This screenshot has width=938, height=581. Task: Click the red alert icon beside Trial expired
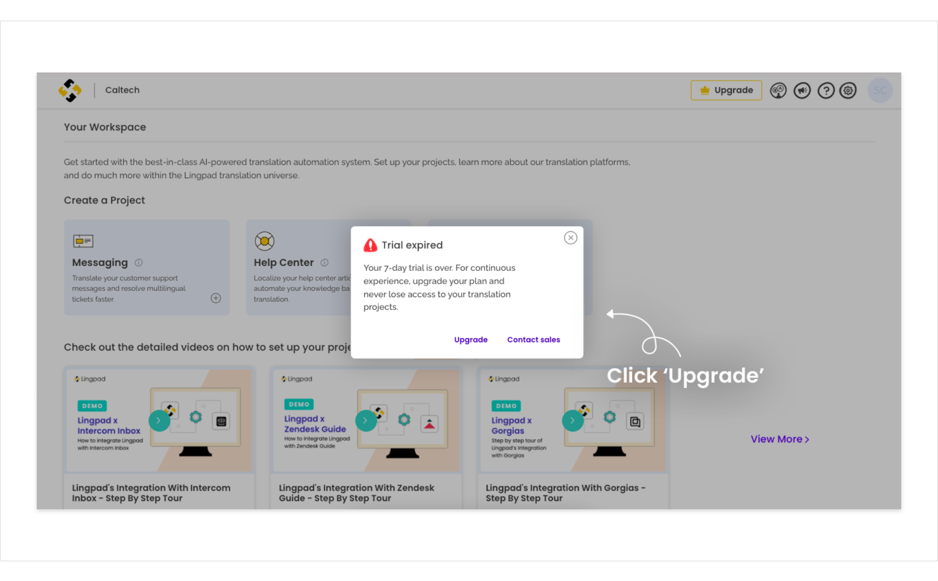pos(370,245)
